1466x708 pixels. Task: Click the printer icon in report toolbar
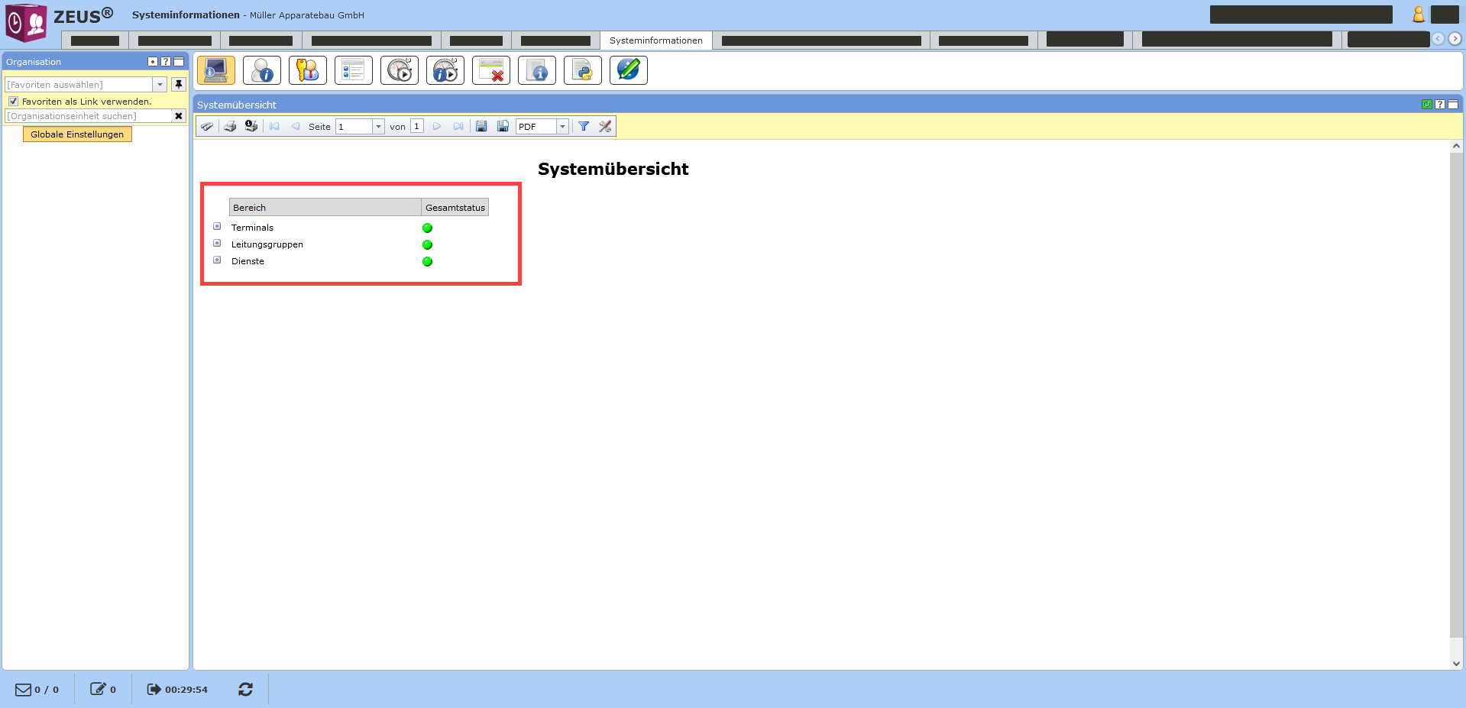pos(229,127)
